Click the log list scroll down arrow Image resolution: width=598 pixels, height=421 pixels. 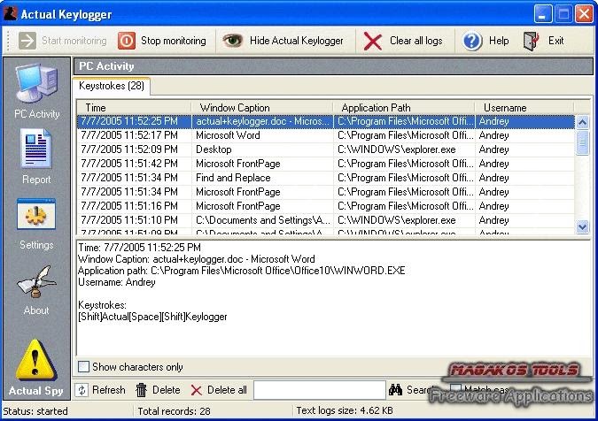tap(582, 226)
